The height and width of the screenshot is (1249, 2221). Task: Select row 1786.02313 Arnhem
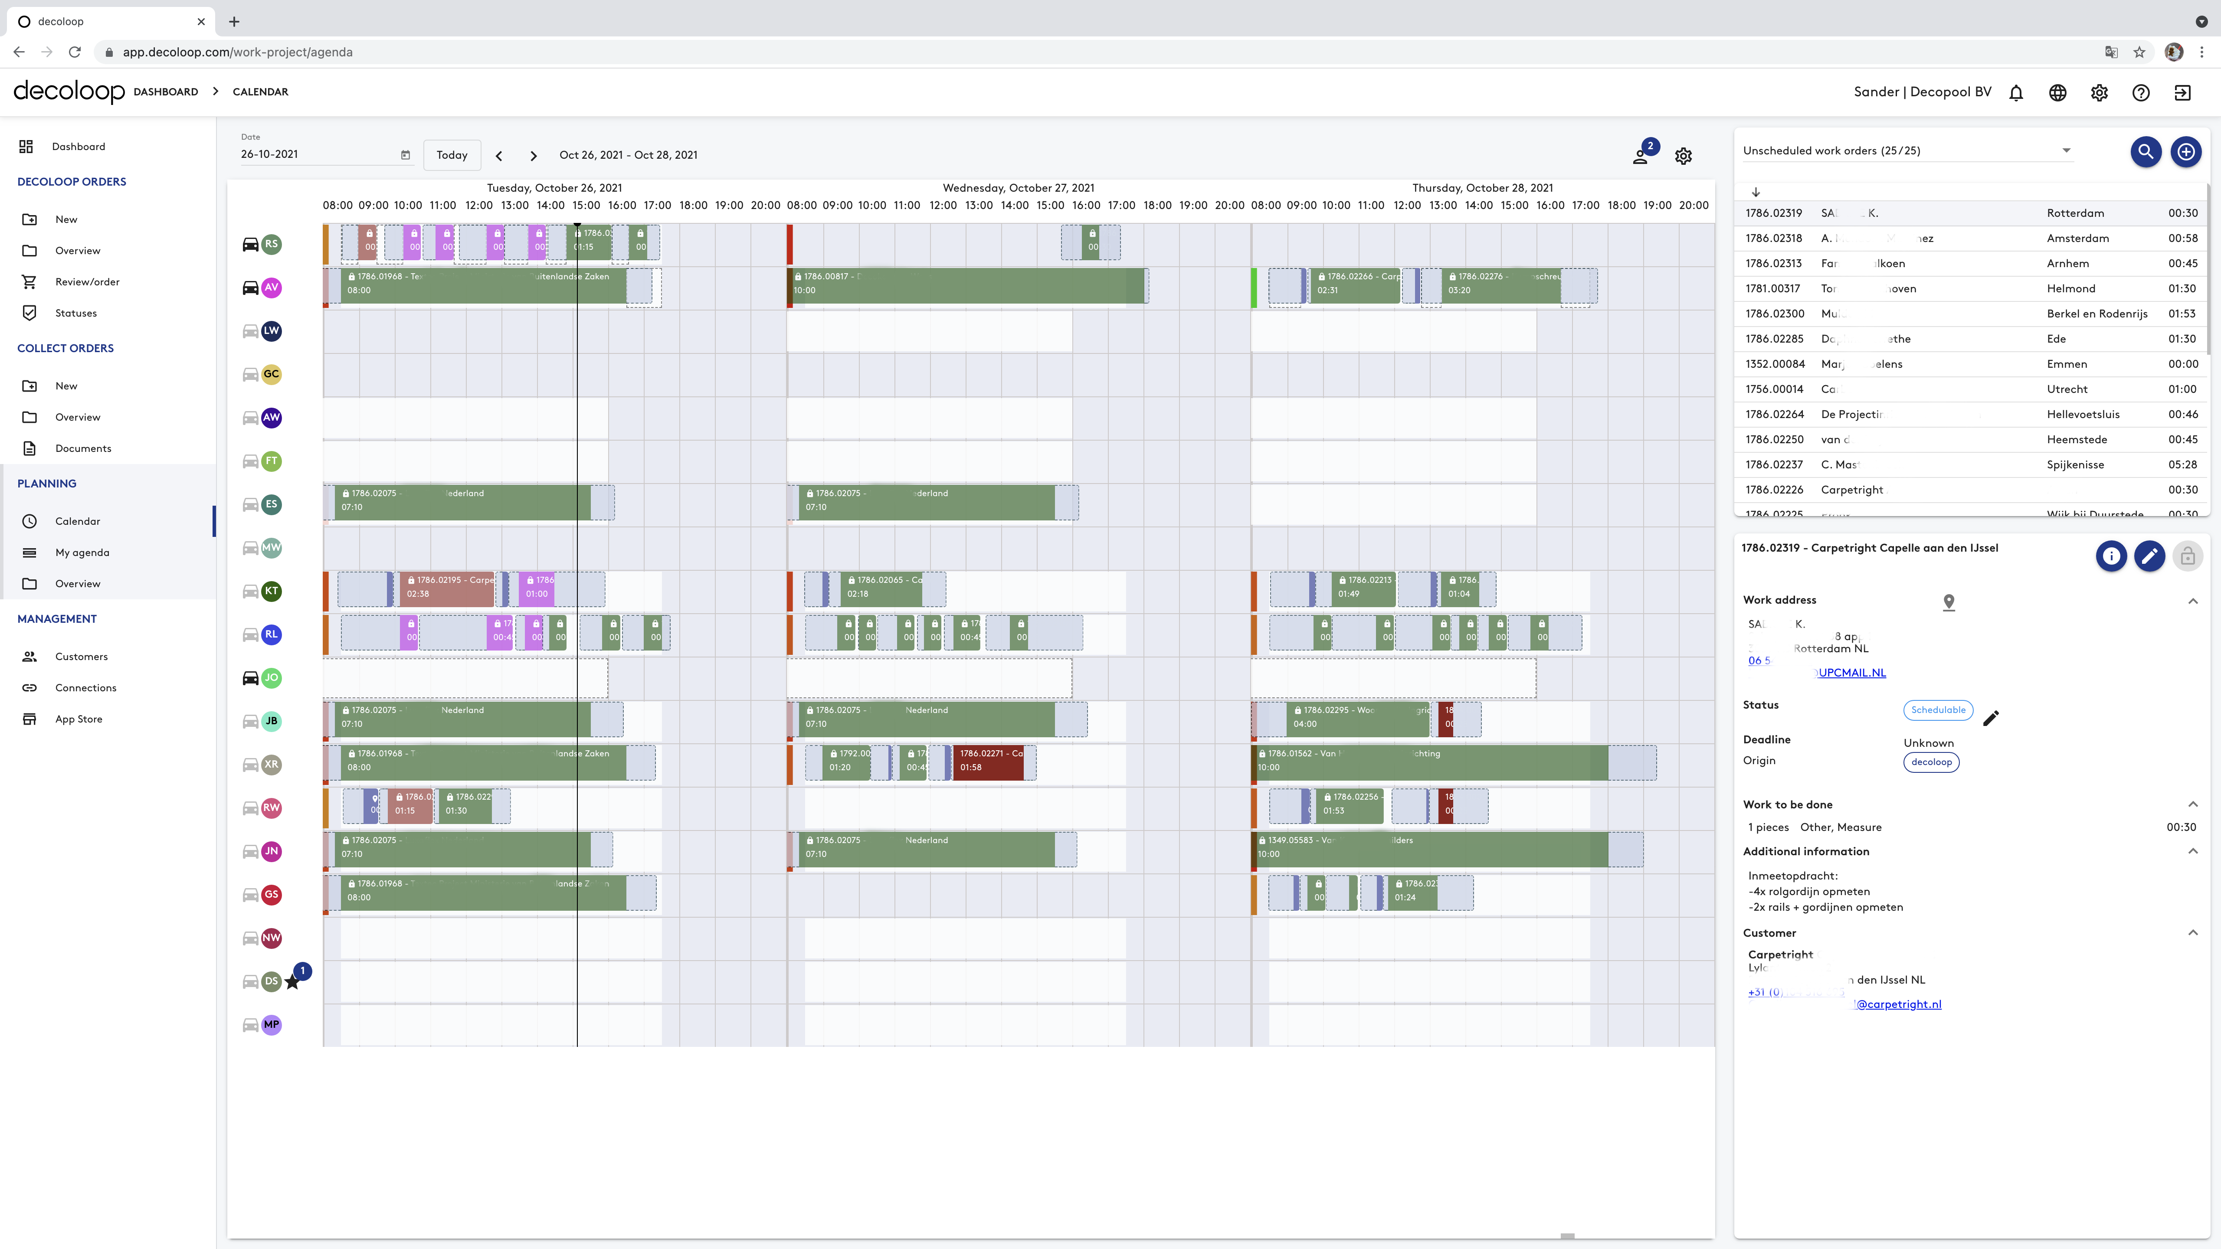click(x=1971, y=264)
